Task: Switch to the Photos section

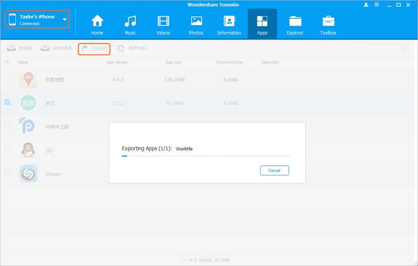Action: 196,25
